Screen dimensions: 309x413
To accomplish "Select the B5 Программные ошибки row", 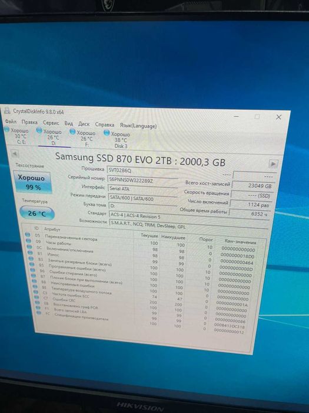I will [141, 272].
